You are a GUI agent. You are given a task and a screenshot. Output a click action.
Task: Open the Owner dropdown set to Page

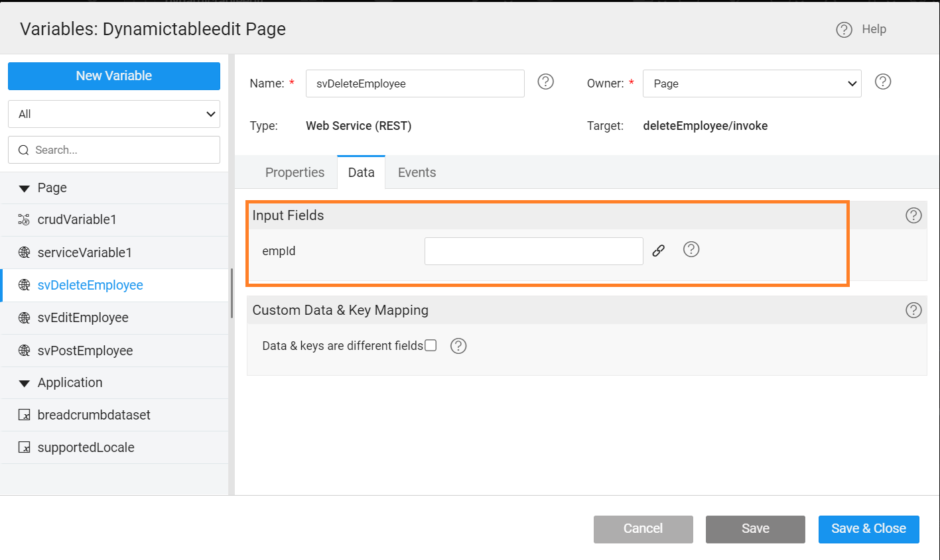coord(752,84)
